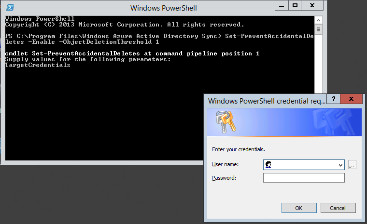
Task: Click the "Enter your credentials." text
Action: coord(239,149)
